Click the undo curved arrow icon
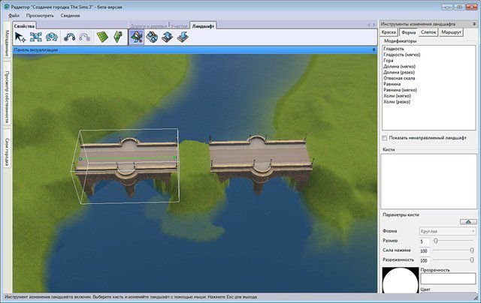This screenshot has height=303, width=481. (x=70, y=37)
